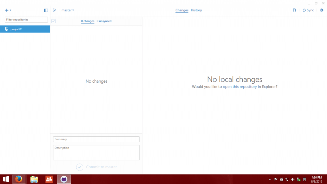Click Commit to master button

(x=96, y=167)
